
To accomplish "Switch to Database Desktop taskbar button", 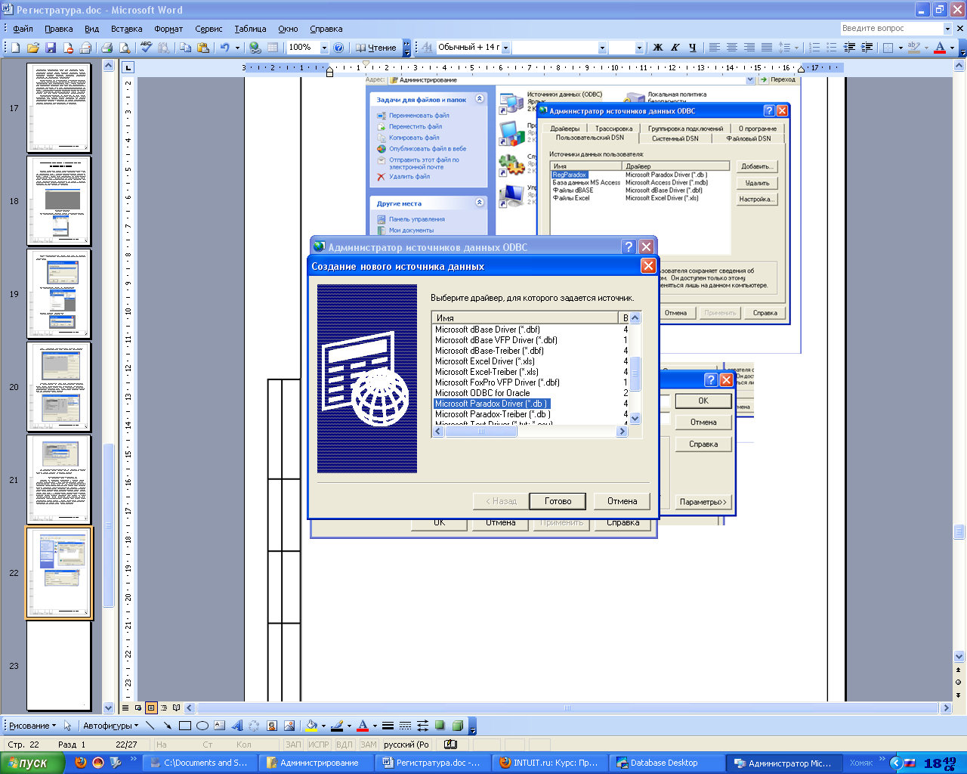I will click(664, 763).
